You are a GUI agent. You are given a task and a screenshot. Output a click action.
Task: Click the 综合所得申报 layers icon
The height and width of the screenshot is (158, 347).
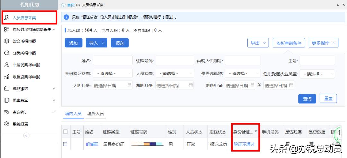[x=7, y=41]
